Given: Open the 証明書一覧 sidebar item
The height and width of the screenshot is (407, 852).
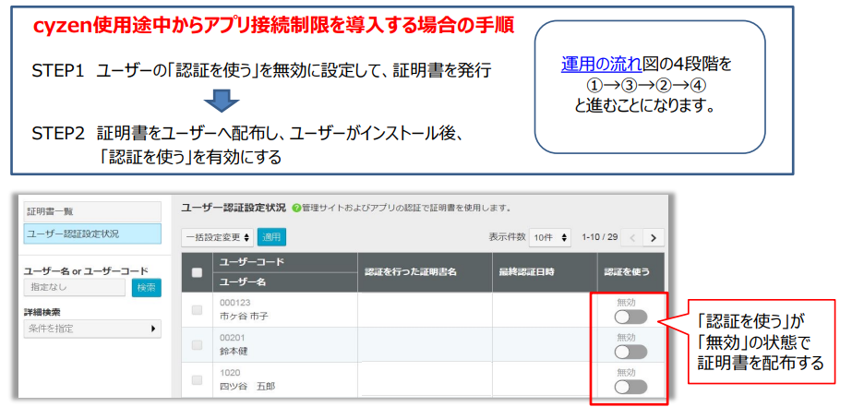Looking at the screenshot, I should tap(92, 211).
